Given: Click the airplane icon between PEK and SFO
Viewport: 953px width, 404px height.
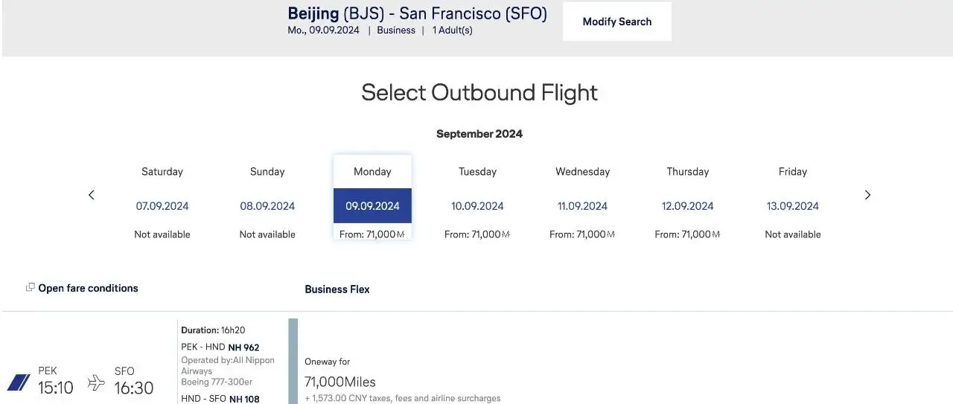Looking at the screenshot, I should pos(96,382).
